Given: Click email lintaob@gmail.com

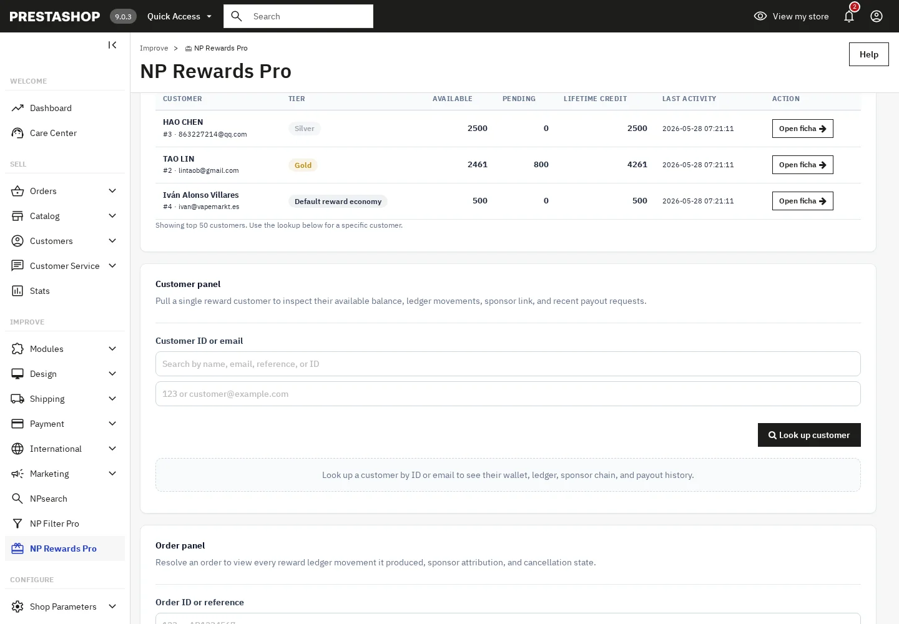Looking at the screenshot, I should (x=209, y=170).
